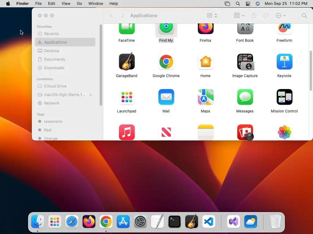Click Stage Manager icon in menu bar
The width and height of the screenshot is (313, 234).
pyautogui.click(x=227, y=4)
